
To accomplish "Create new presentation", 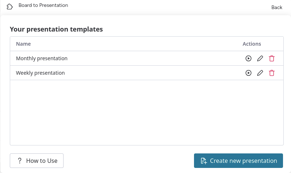I will pos(238,161).
